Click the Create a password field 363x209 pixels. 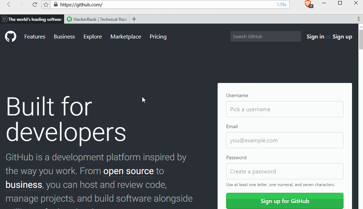click(x=285, y=171)
